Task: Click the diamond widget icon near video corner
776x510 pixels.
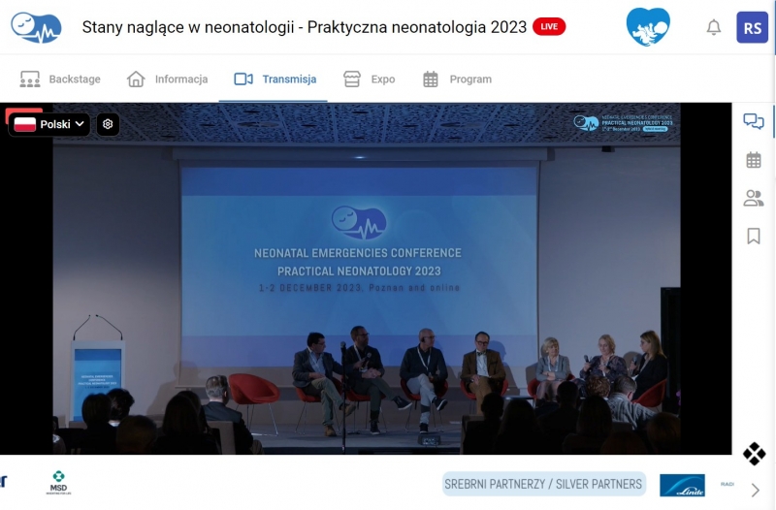Action: [754, 453]
